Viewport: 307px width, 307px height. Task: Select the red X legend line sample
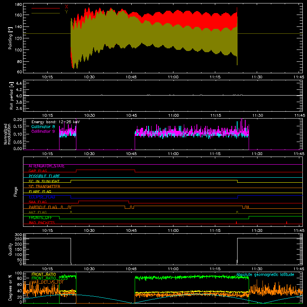tap(46, 8)
